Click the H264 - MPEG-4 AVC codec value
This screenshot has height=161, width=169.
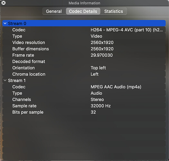(127, 30)
